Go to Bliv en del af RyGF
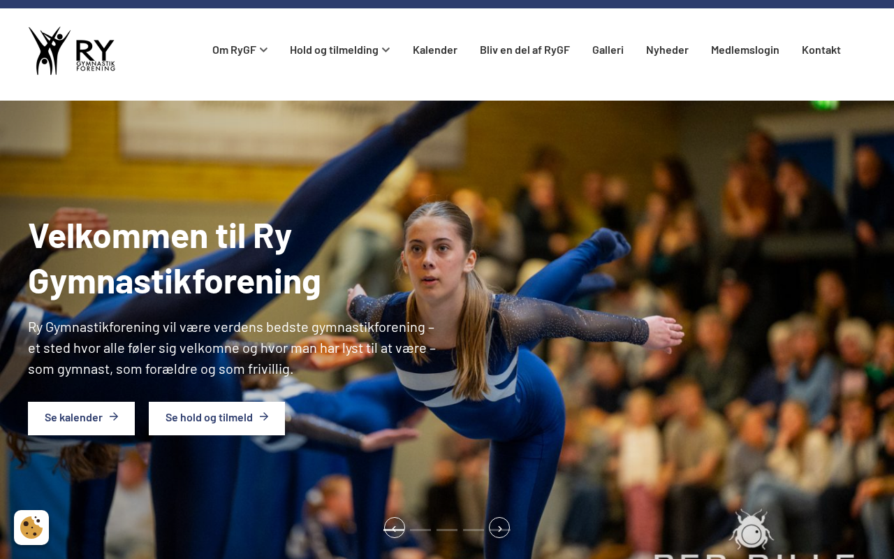This screenshot has height=559, width=894. click(x=525, y=50)
